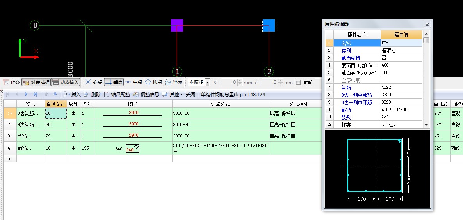Go to the last record arrow
Viewport: 463px width, 220px height.
coord(36,95)
